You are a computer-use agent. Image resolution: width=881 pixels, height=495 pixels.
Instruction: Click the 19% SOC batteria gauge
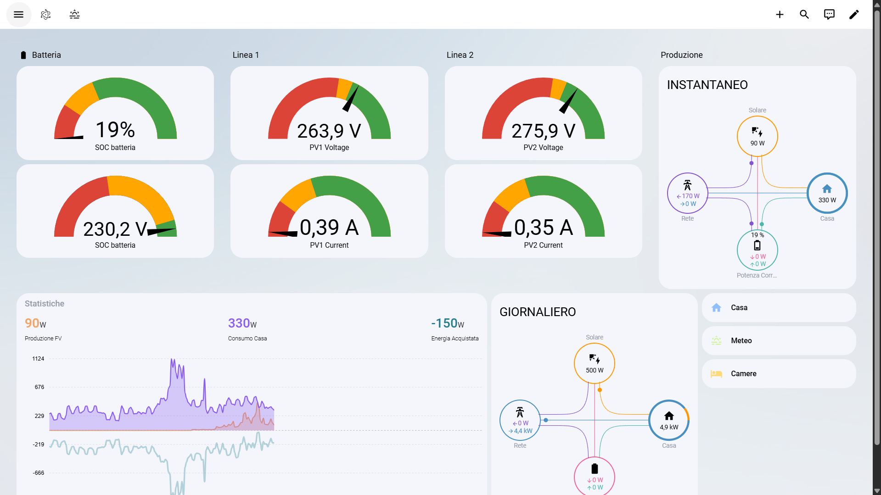(x=115, y=113)
